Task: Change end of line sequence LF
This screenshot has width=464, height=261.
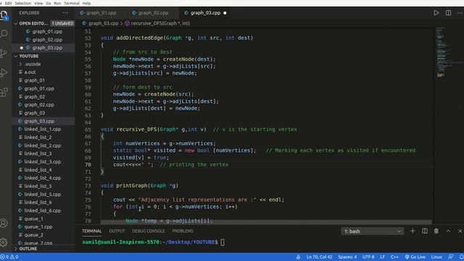Action: tap(382, 257)
